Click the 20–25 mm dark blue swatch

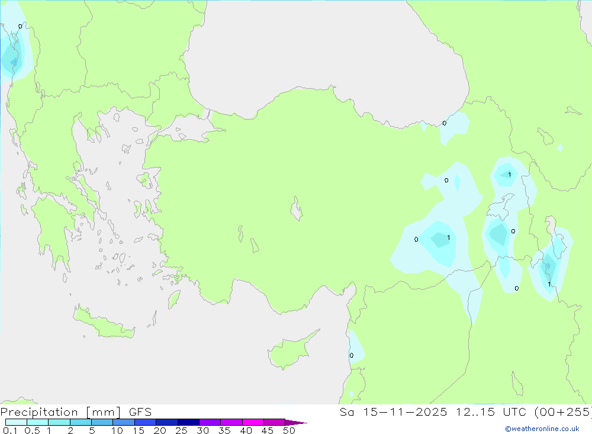167,422
